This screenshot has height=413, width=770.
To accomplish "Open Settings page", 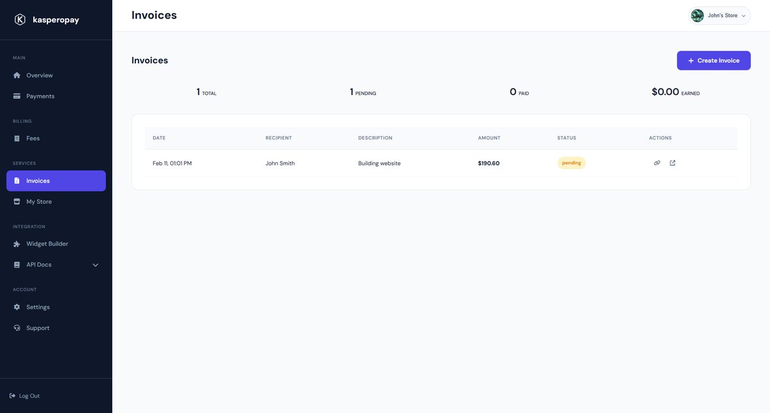I will (56, 307).
